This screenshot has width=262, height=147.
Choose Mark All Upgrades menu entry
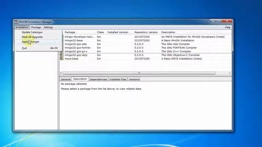[x=32, y=37]
